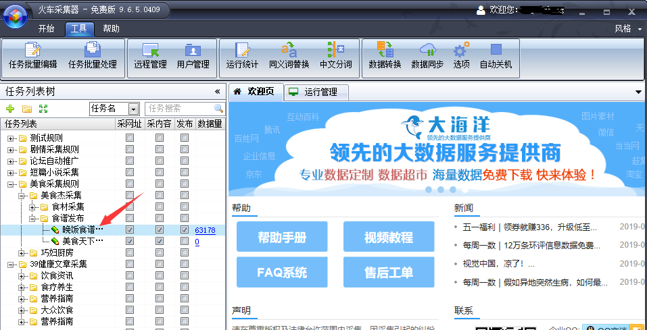
Task: Toggle 采内容 checkbox for 美食天下
Action: click(160, 241)
